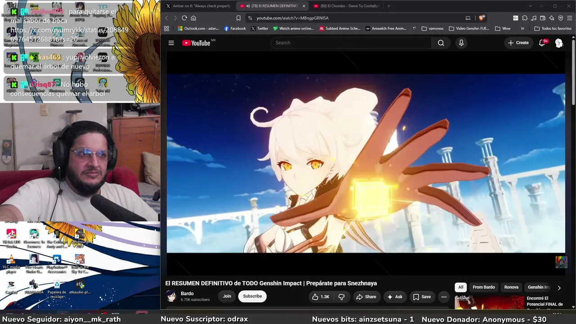Bookmark this page in the address bar
The image size is (576, 324).
(238, 18)
